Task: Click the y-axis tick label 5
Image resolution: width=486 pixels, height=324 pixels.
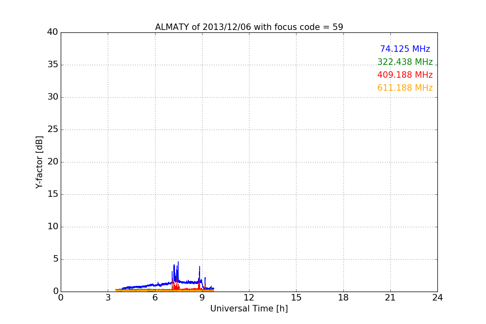Action: (x=55, y=259)
